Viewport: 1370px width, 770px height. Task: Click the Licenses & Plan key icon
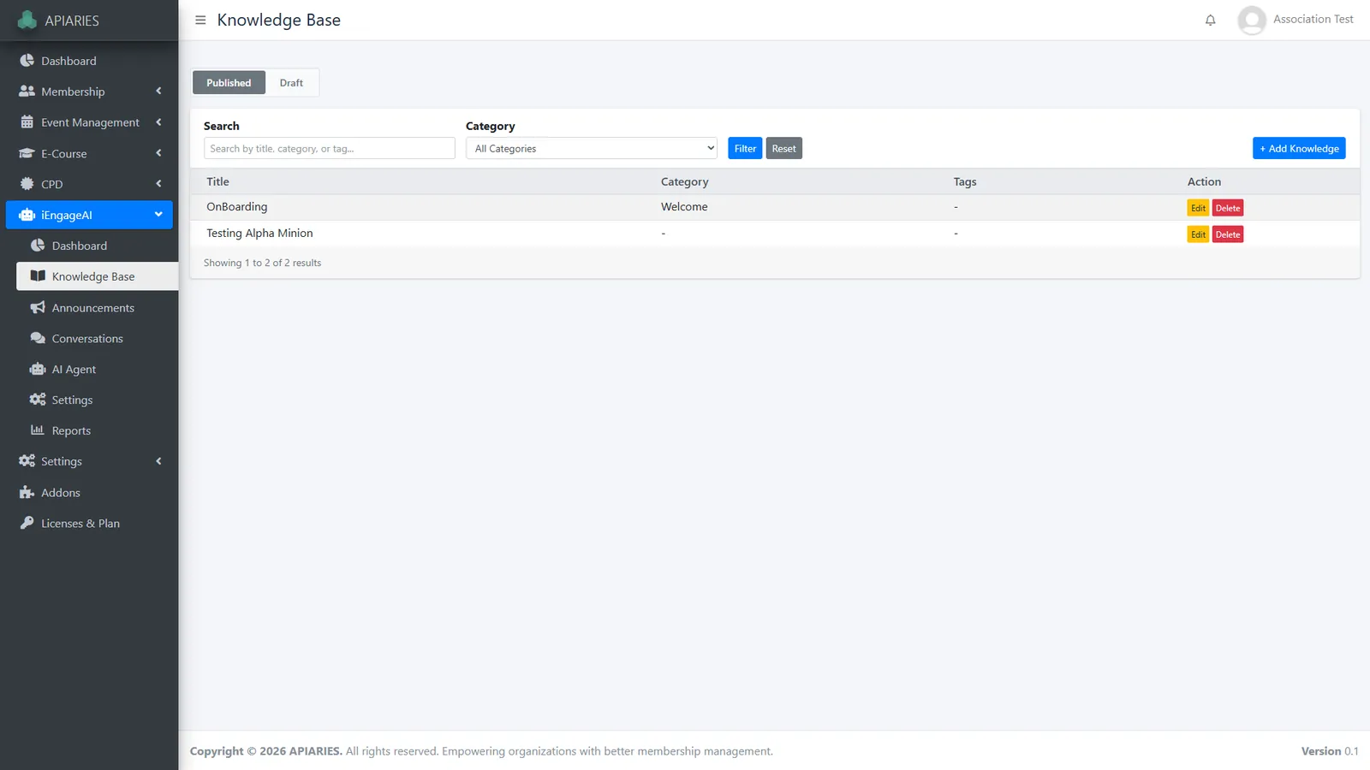click(x=27, y=523)
